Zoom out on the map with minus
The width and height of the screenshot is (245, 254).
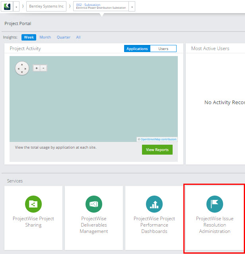pyautogui.click(x=43, y=68)
